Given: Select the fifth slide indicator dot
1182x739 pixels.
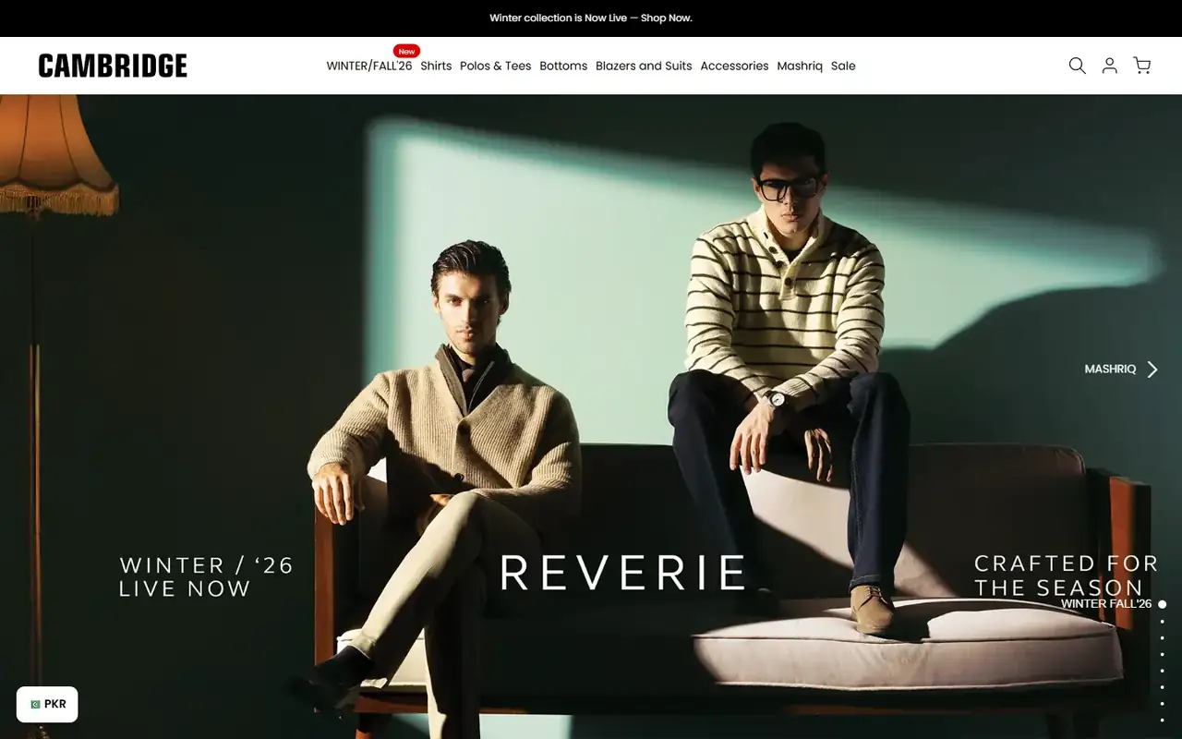Looking at the screenshot, I should click(x=1162, y=671).
